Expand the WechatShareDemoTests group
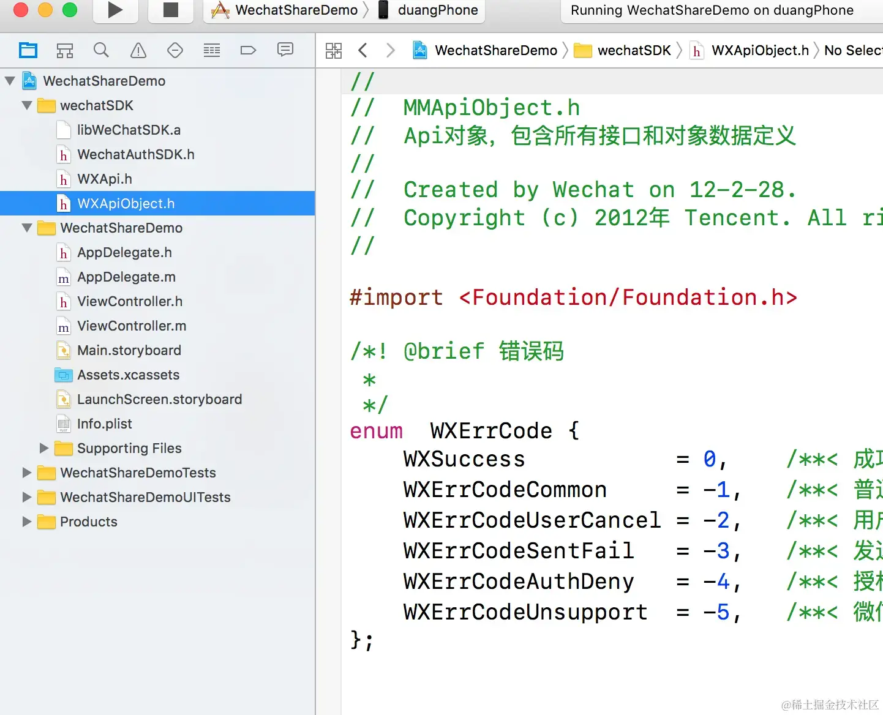This screenshot has height=715, width=883. 27,473
